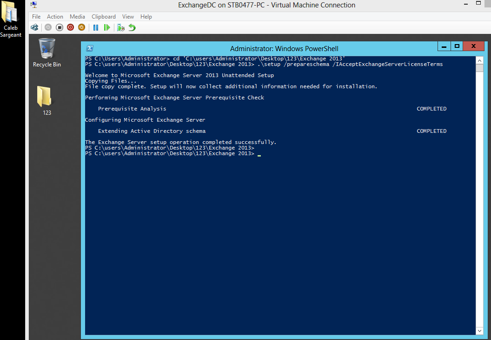Open the Clipboard menu
The image size is (491, 340).
(x=104, y=17)
